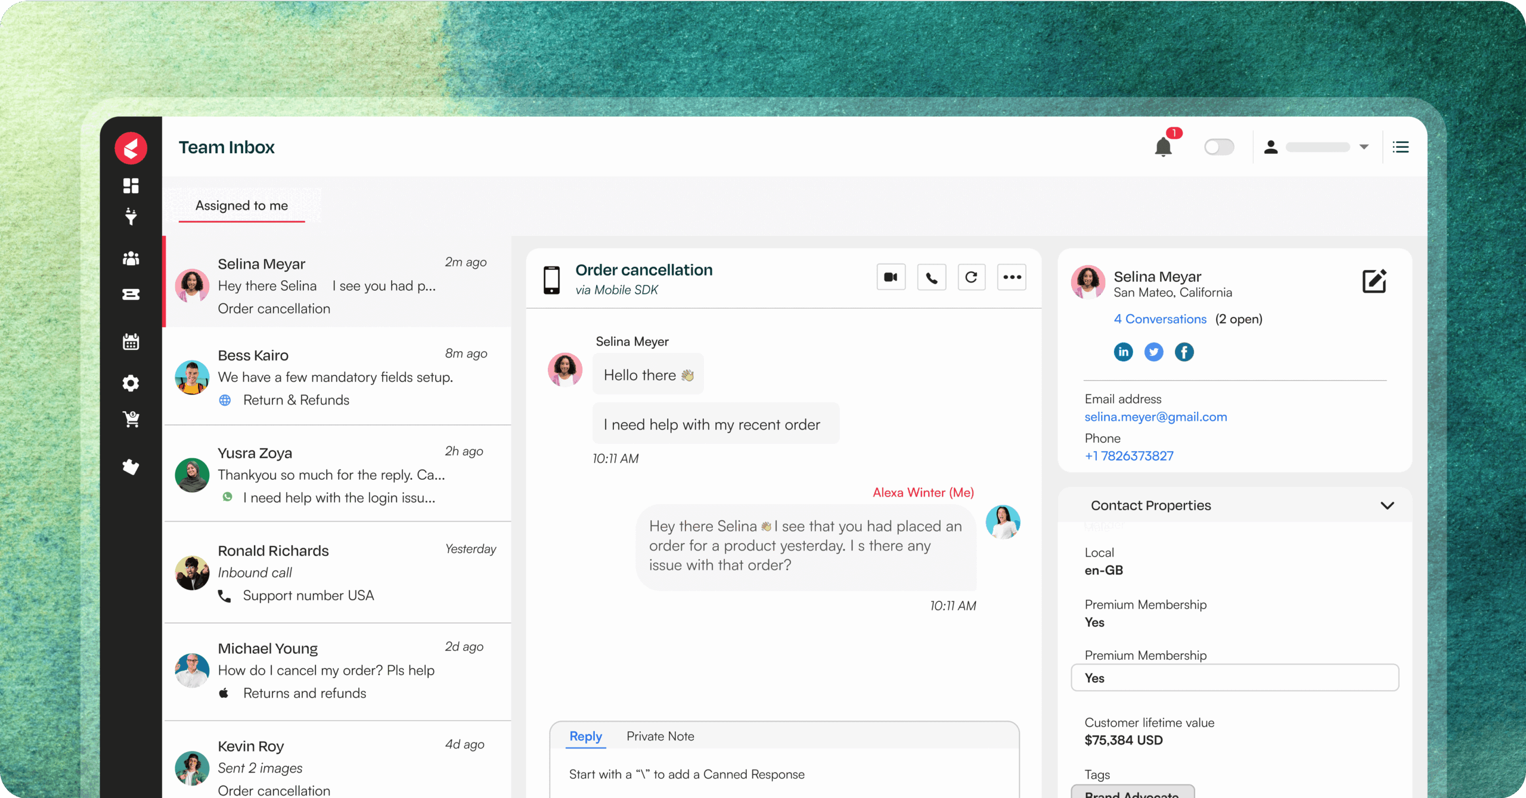Switch to the Reply tab
The height and width of the screenshot is (798, 1526).
click(586, 736)
